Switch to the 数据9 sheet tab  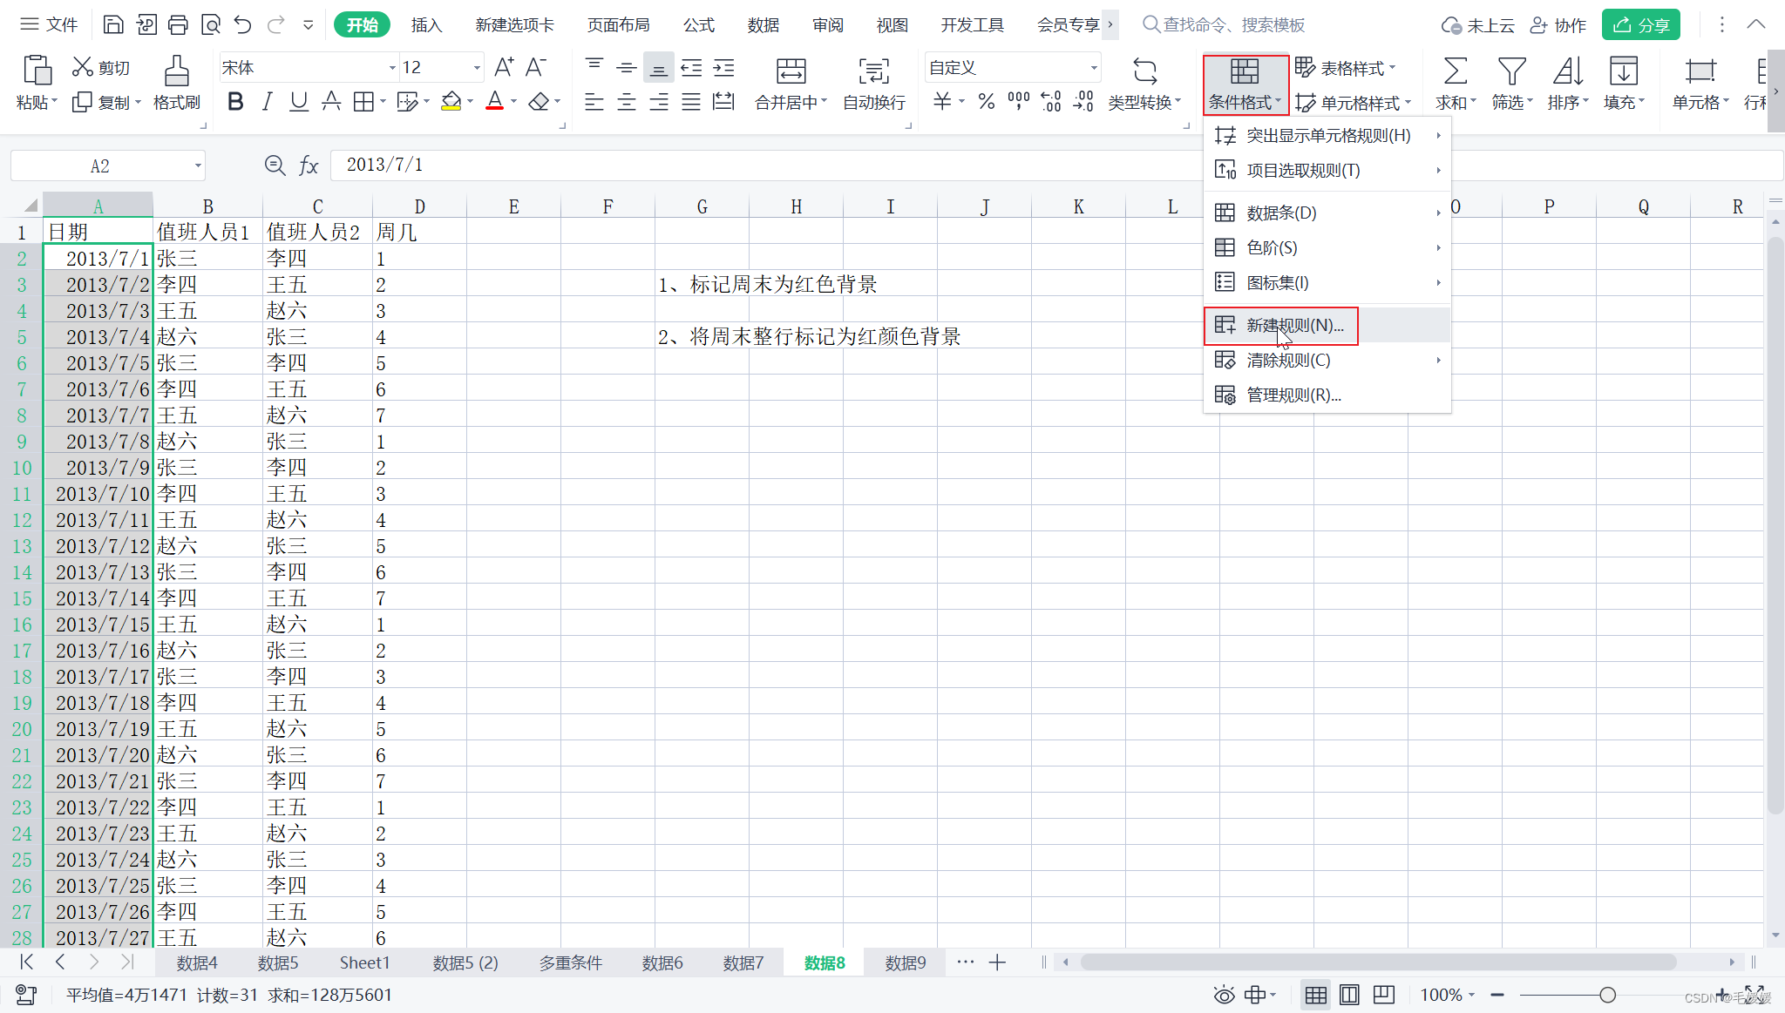905,962
